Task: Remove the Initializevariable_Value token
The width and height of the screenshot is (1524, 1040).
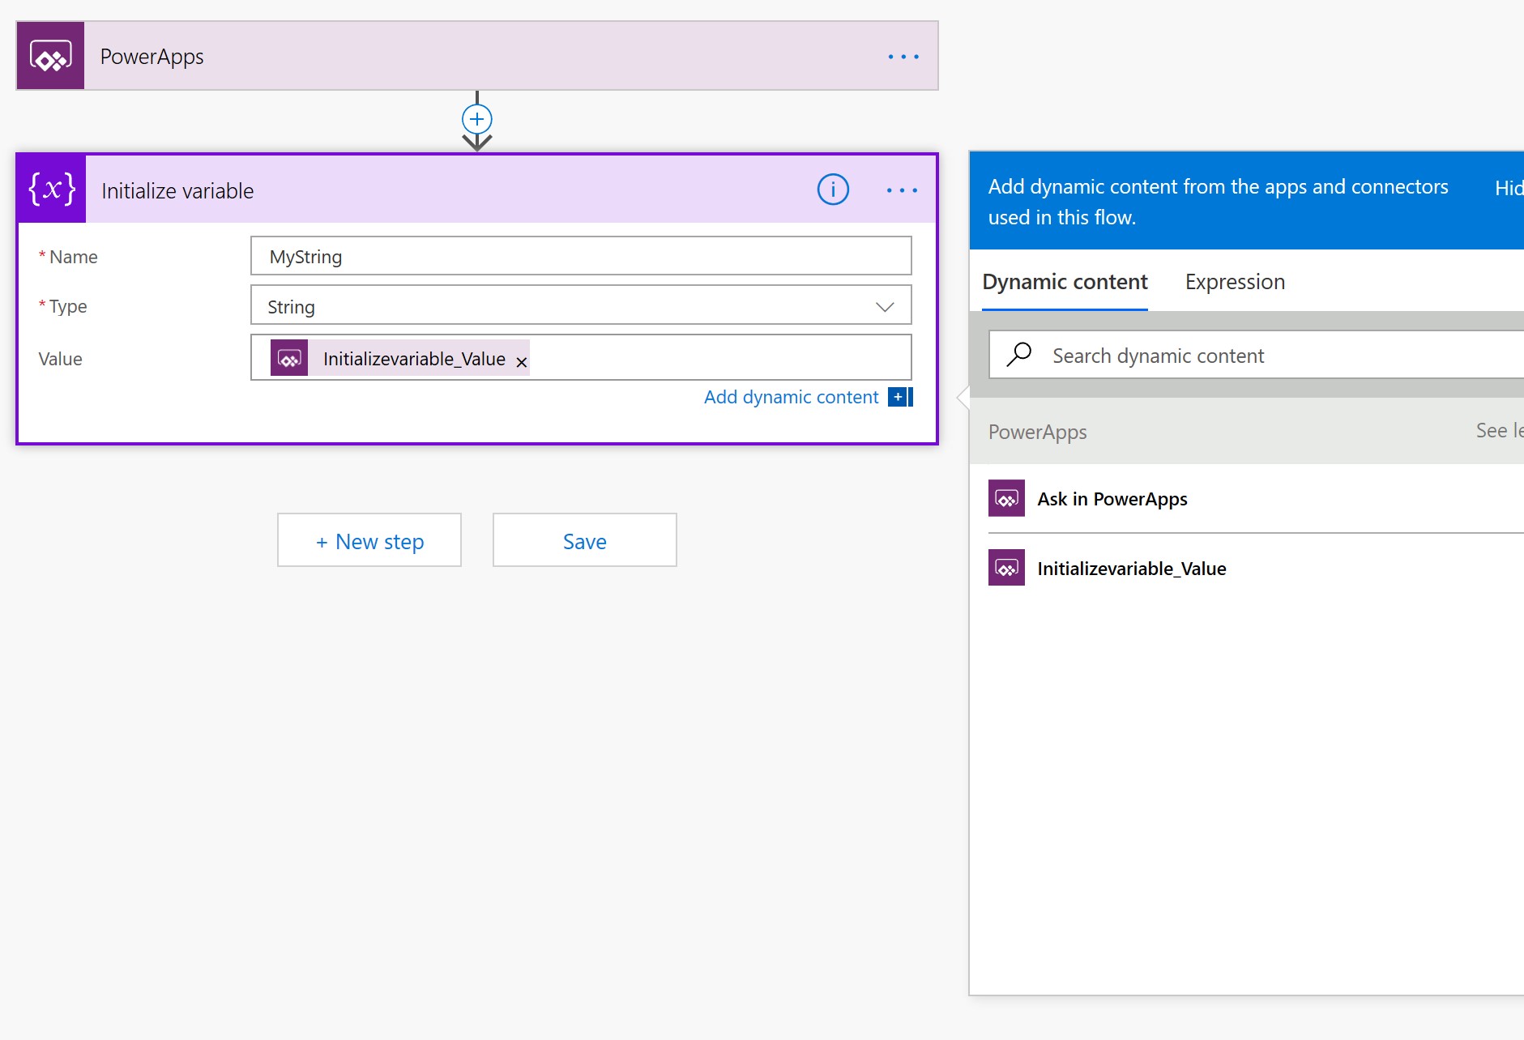Action: click(522, 362)
